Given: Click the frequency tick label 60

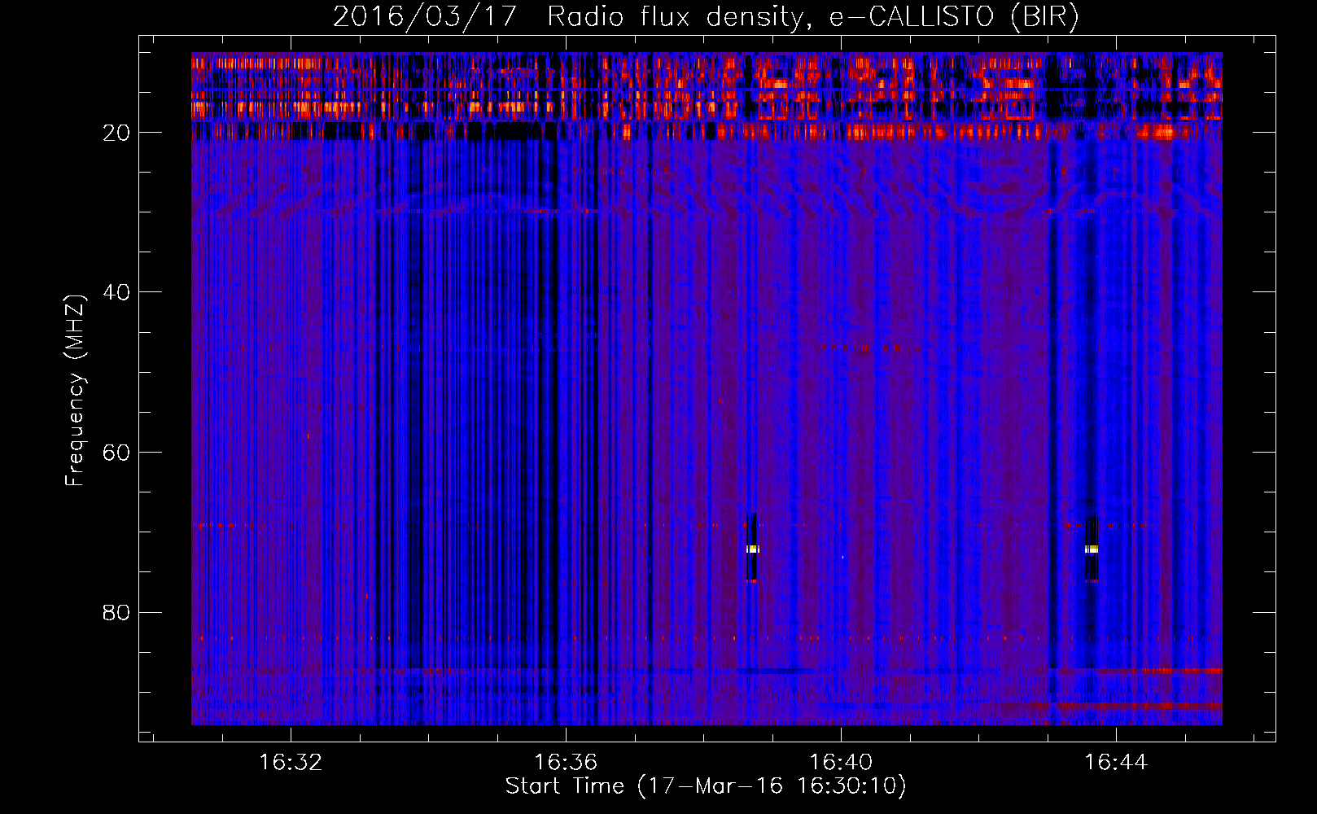Looking at the screenshot, I should 116,453.
